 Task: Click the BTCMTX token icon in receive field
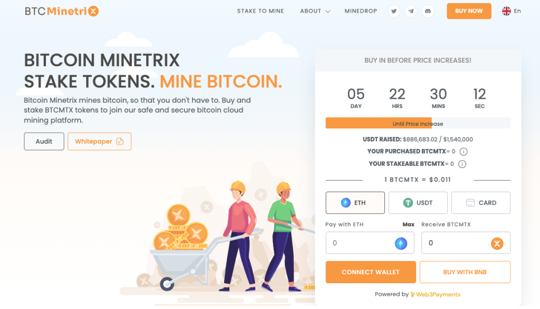(x=497, y=243)
